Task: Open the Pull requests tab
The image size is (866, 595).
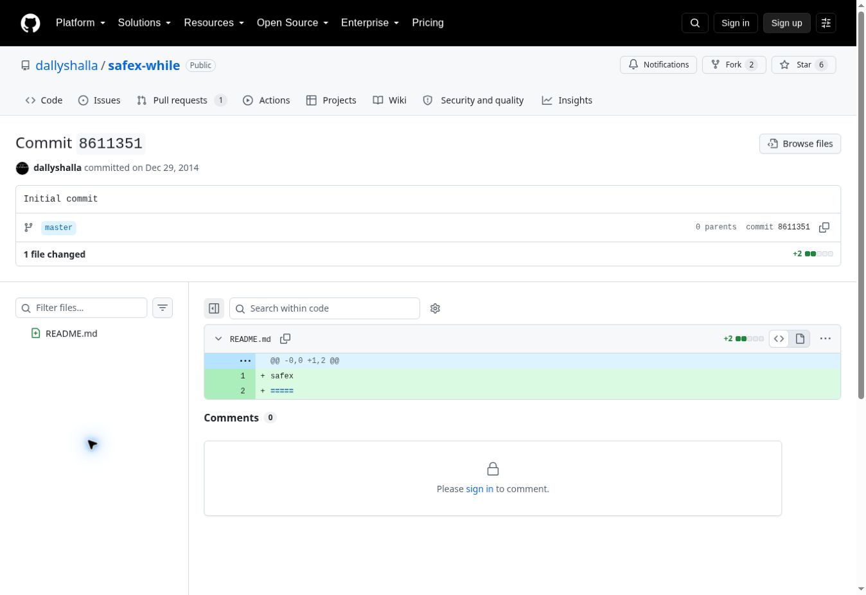Action: click(182, 100)
